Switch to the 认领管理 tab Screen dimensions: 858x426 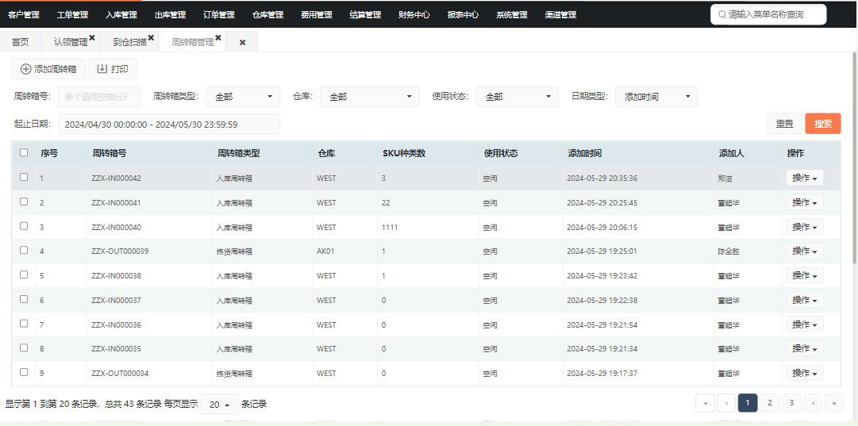tap(71, 42)
